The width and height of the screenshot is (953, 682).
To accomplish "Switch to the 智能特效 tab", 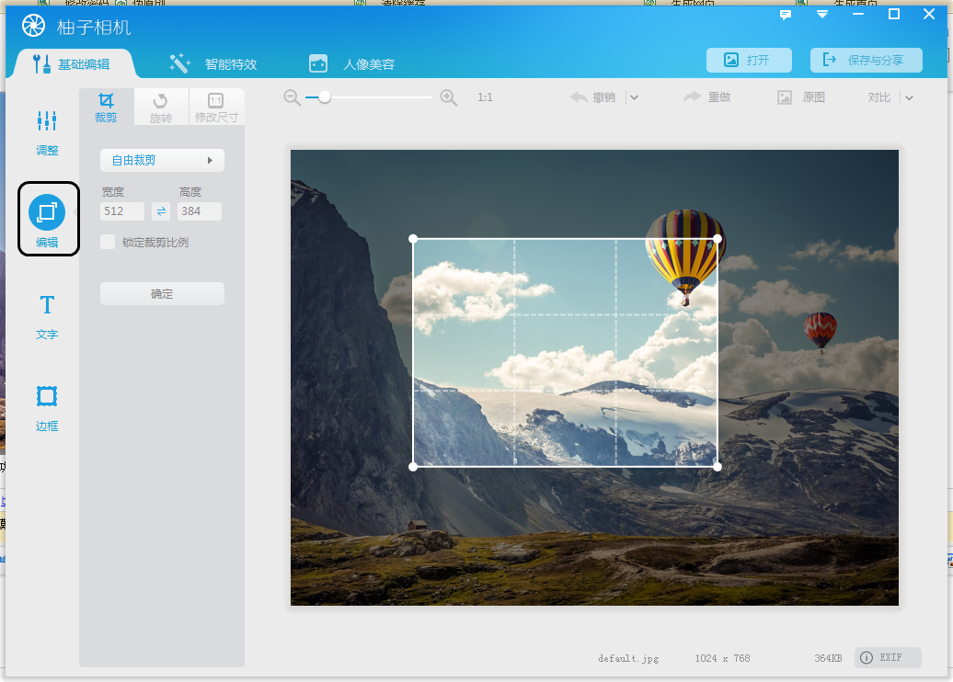I will pos(213,64).
